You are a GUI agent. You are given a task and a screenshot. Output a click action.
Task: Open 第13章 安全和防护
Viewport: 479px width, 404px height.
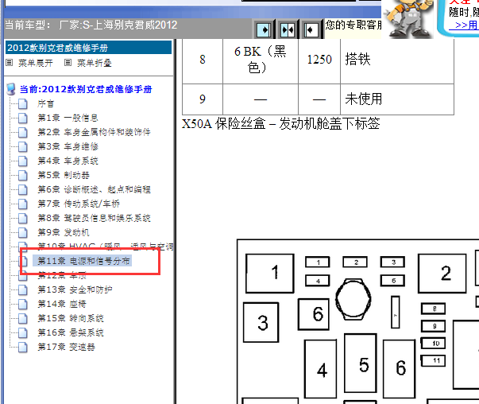(75, 289)
